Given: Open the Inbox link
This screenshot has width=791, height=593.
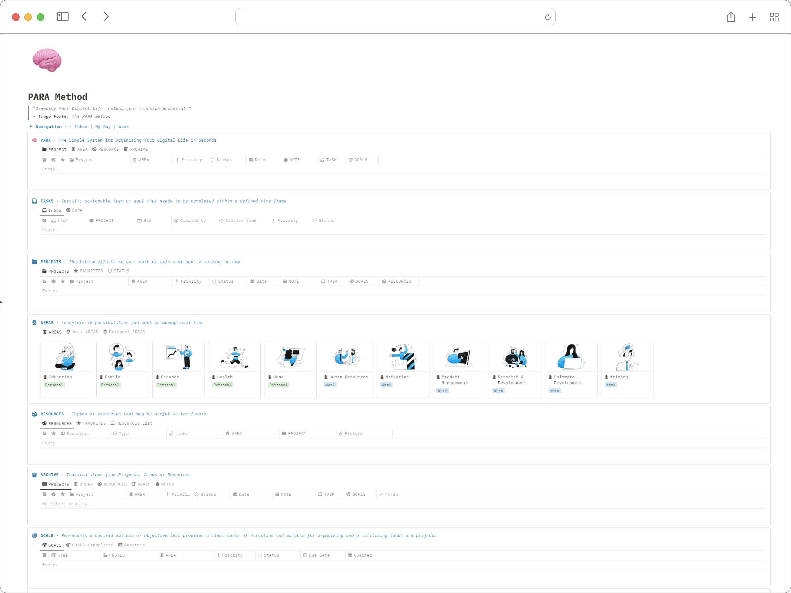Looking at the screenshot, I should [x=81, y=127].
